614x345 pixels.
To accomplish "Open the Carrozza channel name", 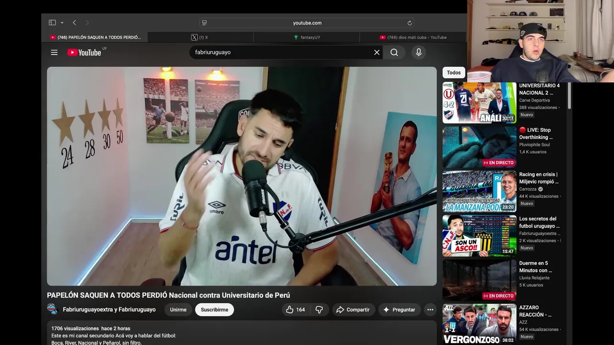I will pos(528,189).
